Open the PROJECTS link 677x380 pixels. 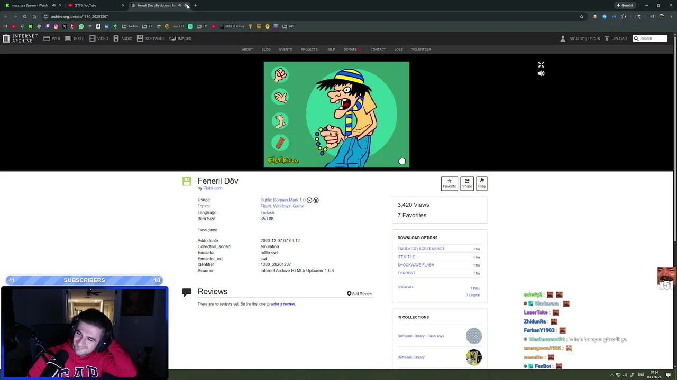tap(309, 49)
